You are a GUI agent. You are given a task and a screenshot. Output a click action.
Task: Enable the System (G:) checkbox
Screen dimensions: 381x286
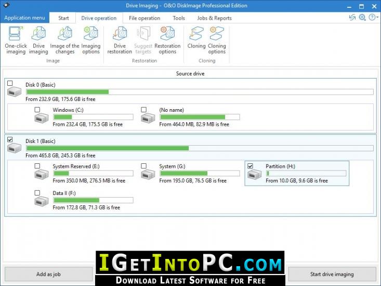point(143,166)
